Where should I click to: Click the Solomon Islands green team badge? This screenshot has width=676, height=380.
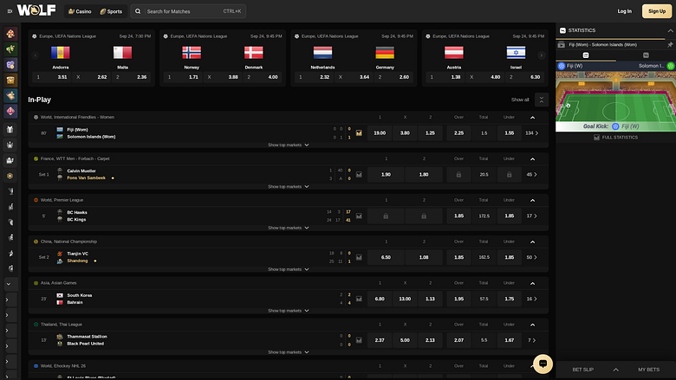click(x=671, y=66)
